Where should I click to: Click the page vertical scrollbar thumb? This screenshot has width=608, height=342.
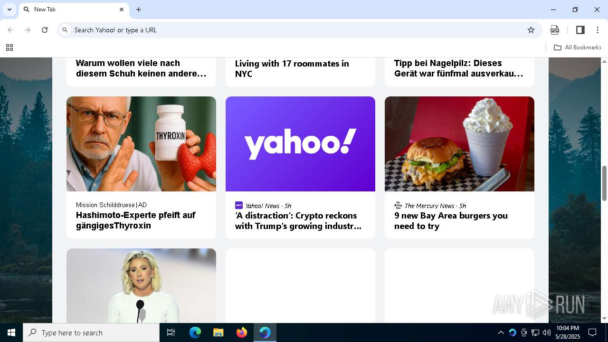tap(605, 183)
